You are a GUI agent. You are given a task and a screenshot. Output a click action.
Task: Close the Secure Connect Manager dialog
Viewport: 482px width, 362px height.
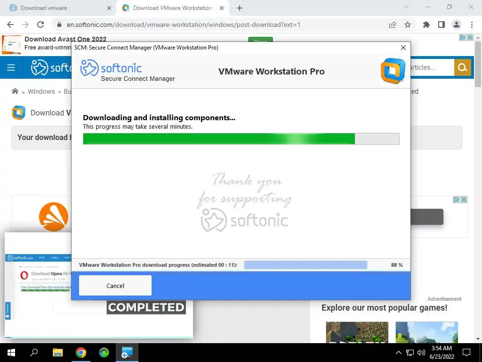pyautogui.click(x=403, y=48)
